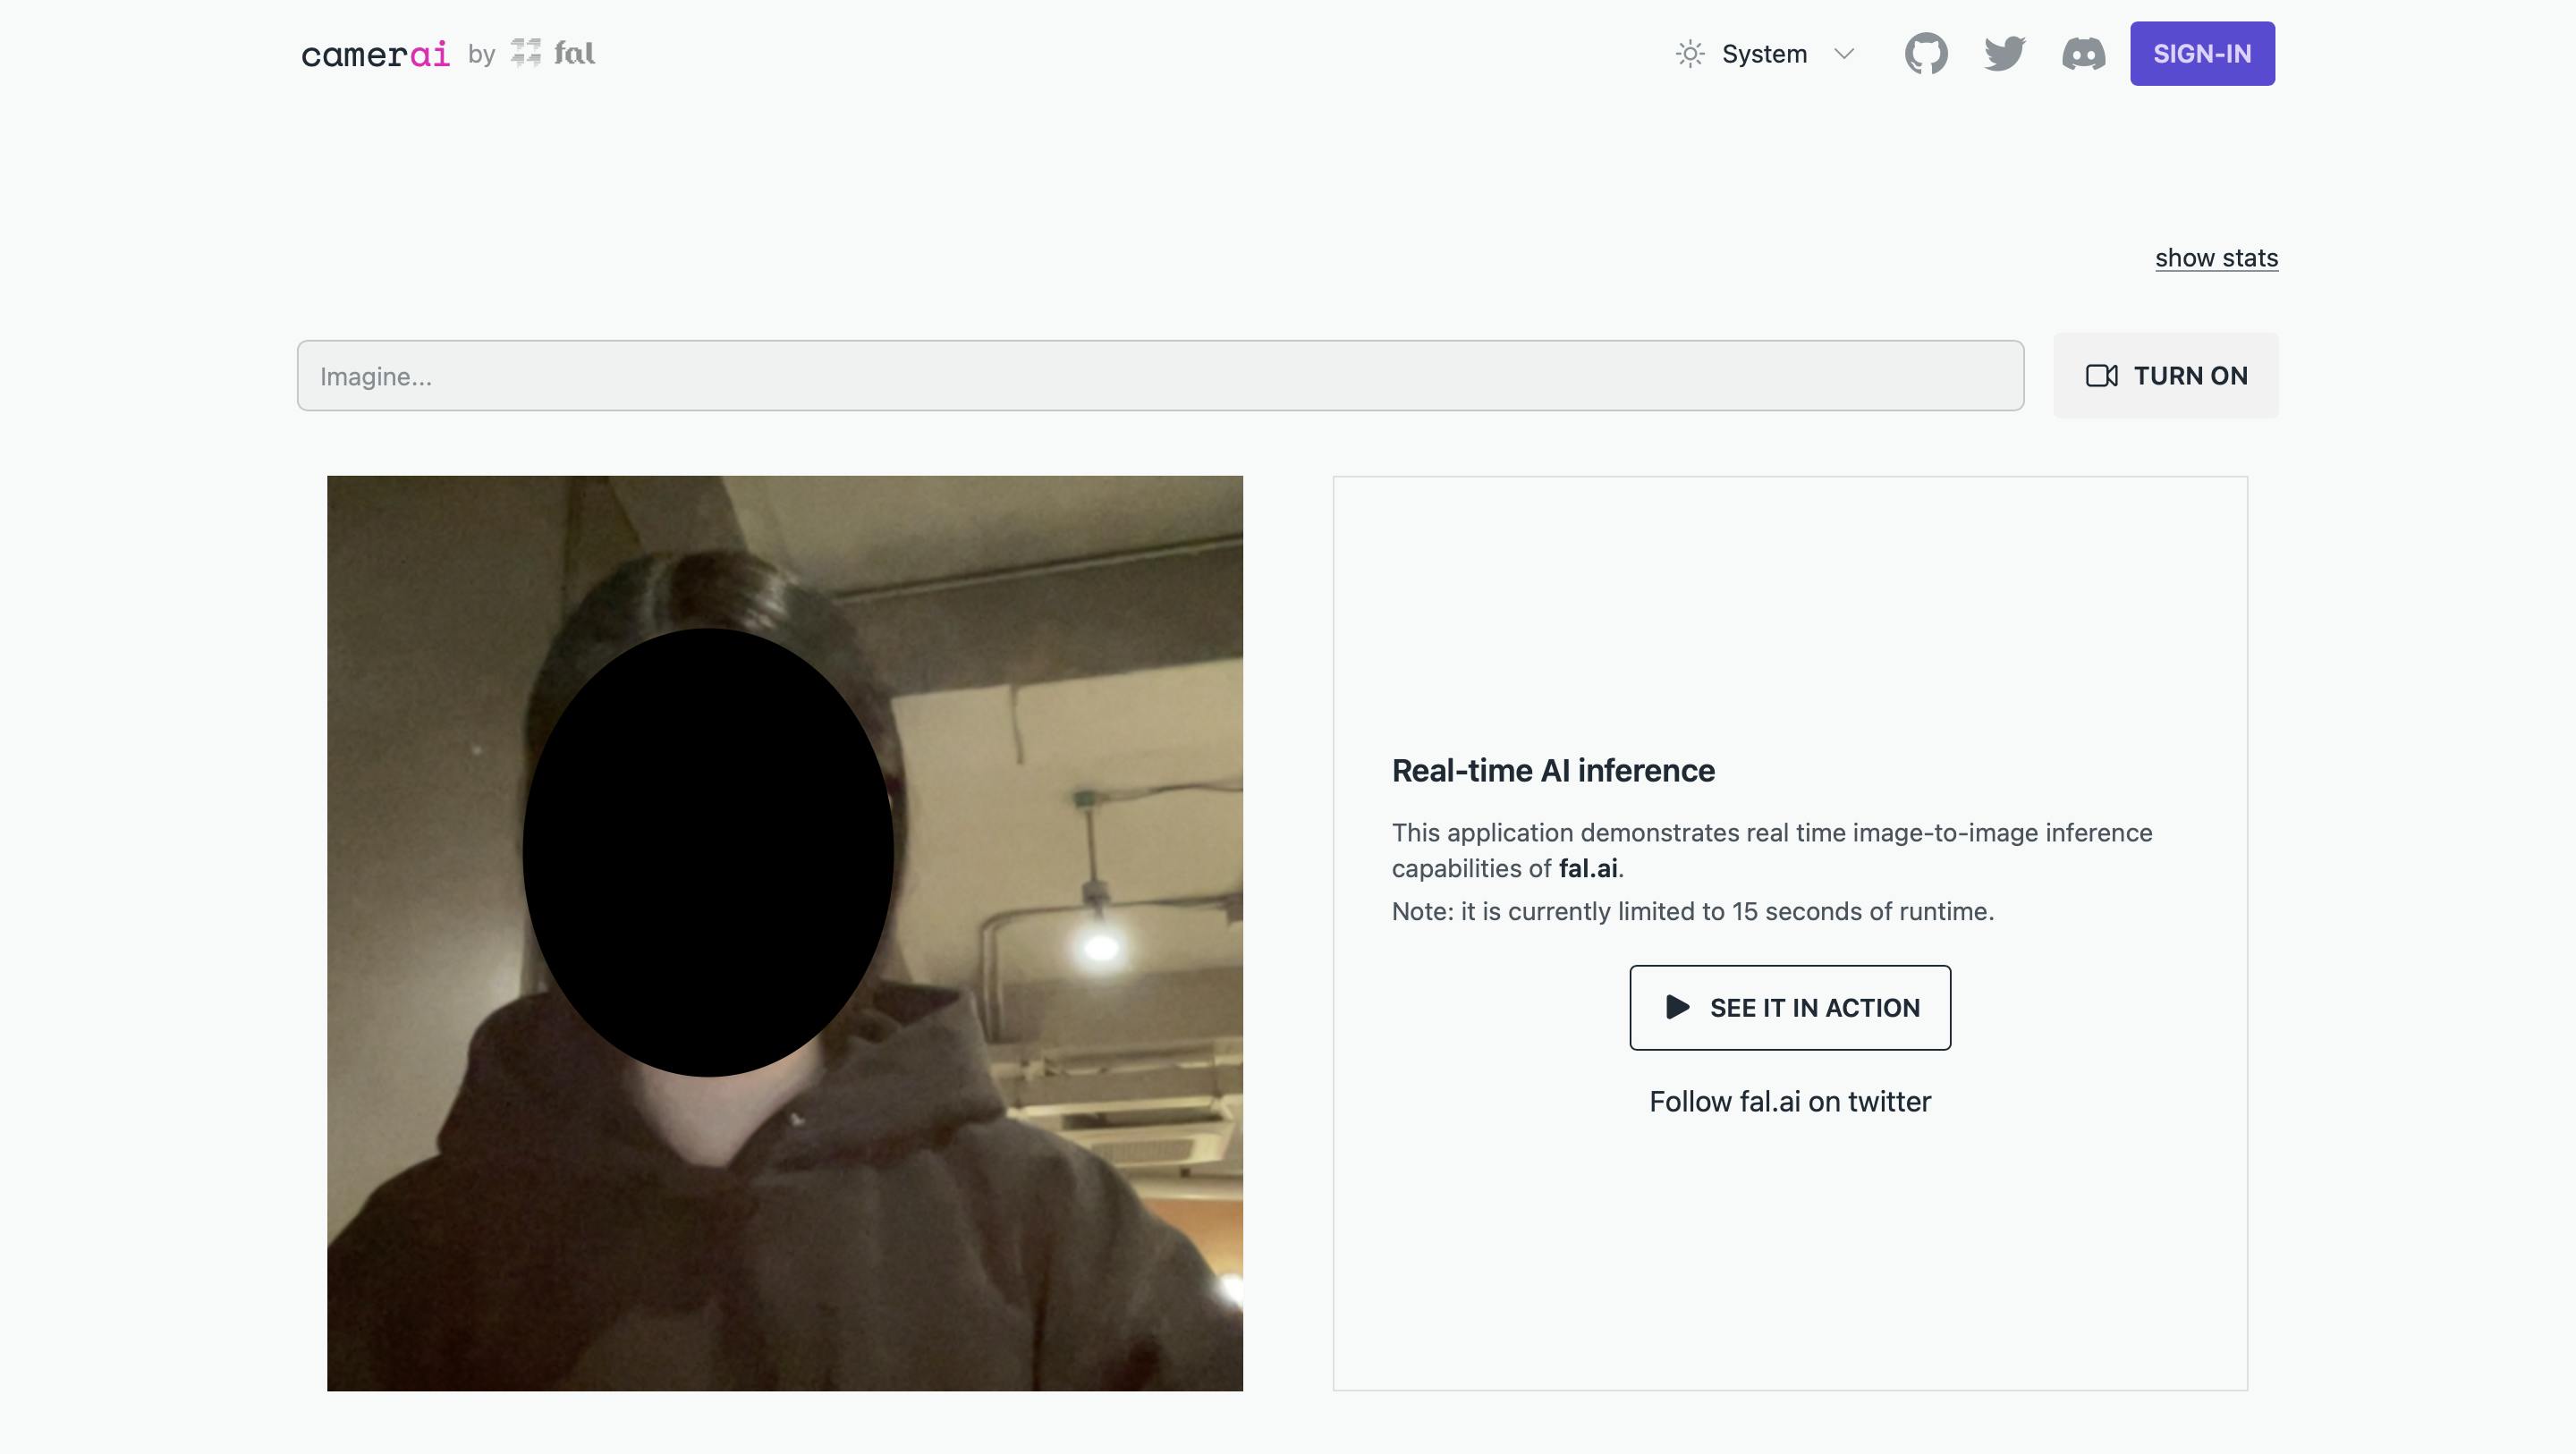
Task: Click the SIGN-IN button
Action: (x=2202, y=54)
